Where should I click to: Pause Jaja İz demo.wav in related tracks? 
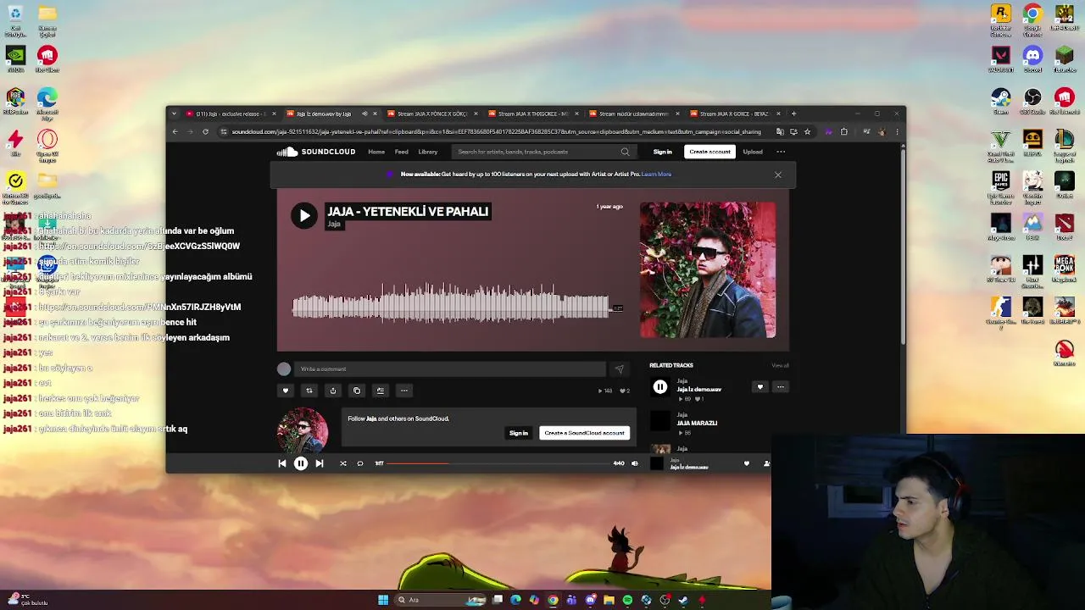pos(660,387)
